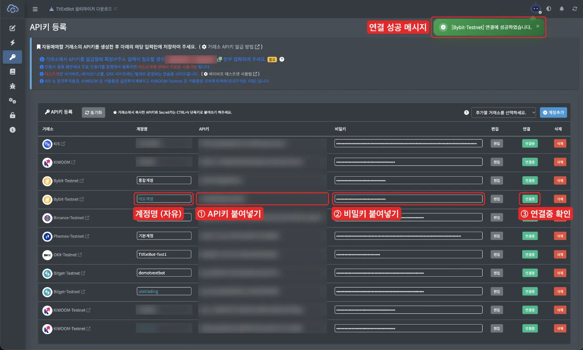Click question mark icon after 중요 badge
The image size is (583, 350).
tap(282, 59)
